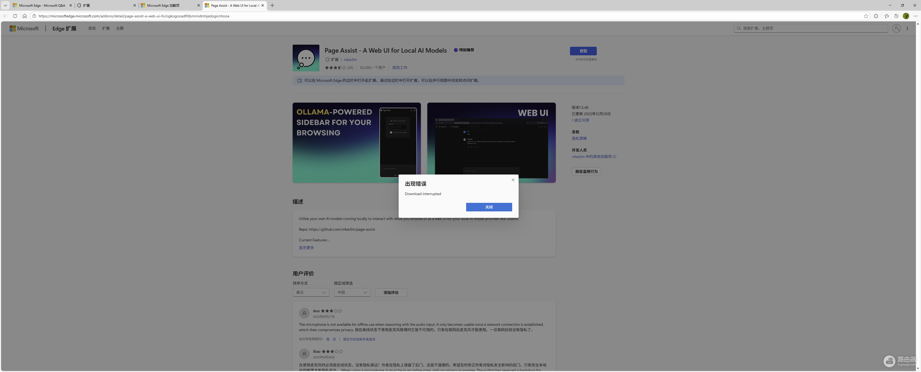Close the 扩展 browser tab
Viewport: 921px width, 372px height.
click(134, 5)
